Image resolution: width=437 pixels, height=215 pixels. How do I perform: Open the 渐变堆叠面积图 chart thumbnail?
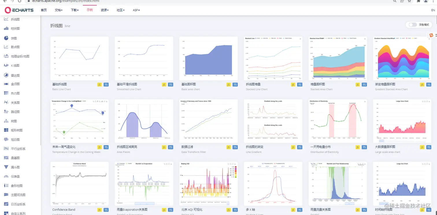click(402, 58)
